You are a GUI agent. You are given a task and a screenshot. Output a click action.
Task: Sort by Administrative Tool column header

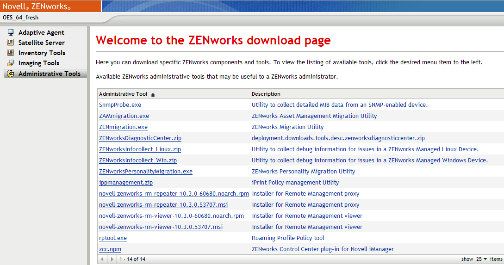coord(123,94)
